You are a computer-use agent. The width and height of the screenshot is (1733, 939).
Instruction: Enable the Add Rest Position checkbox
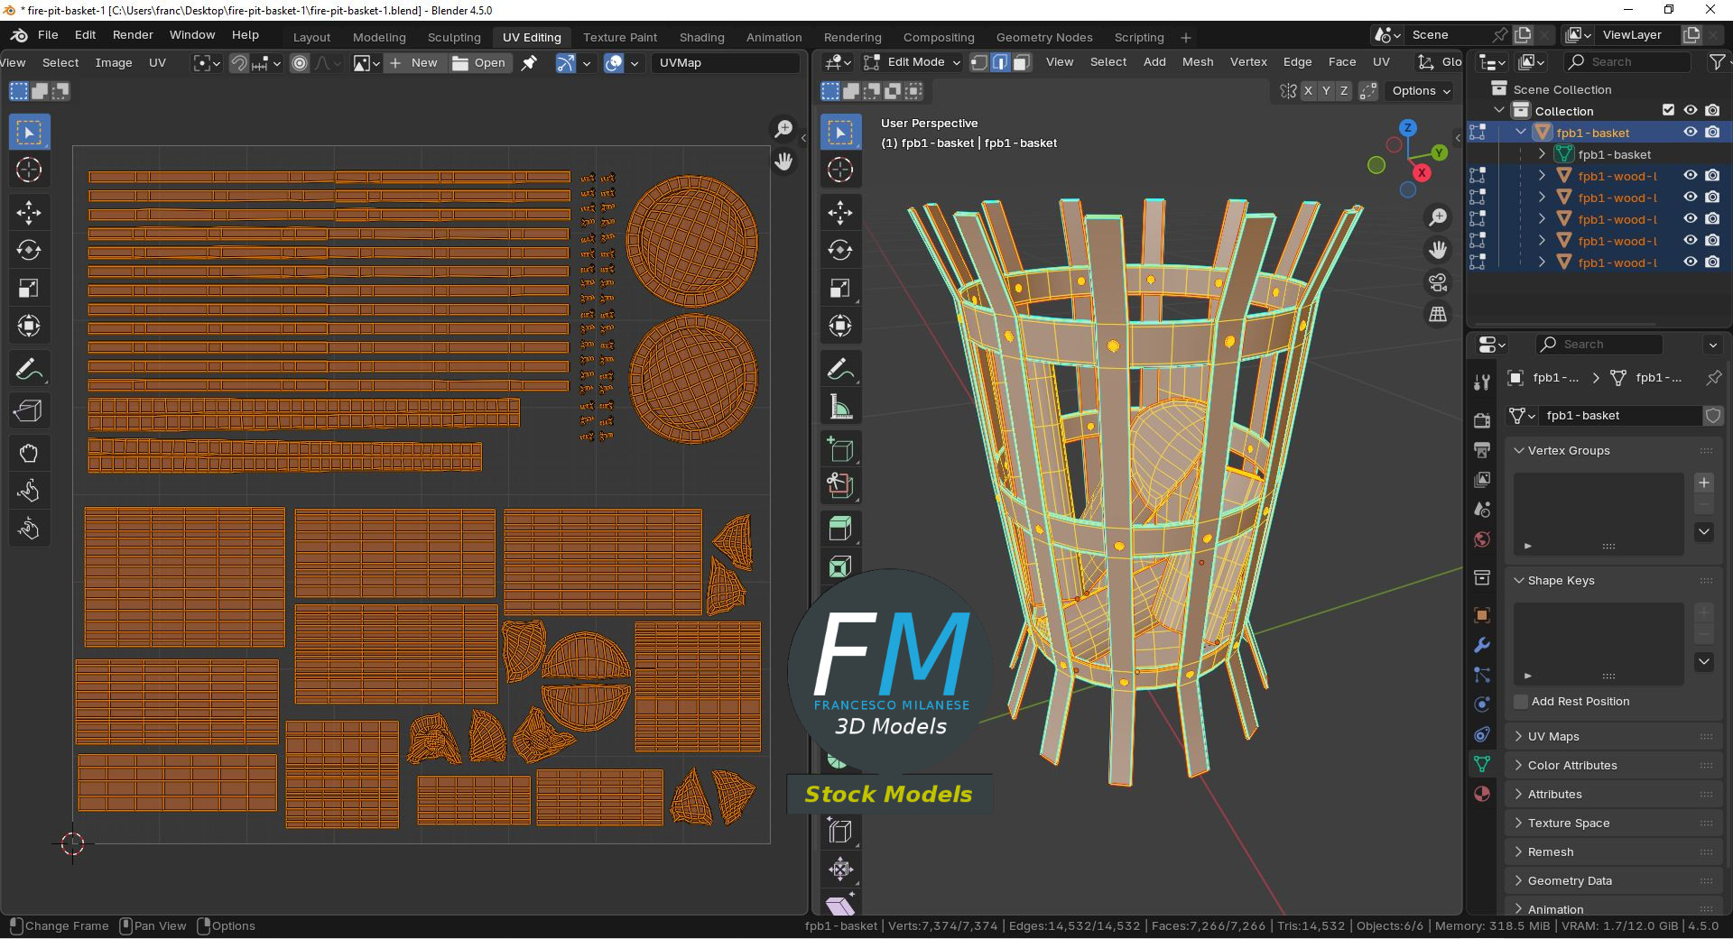pos(1521,702)
